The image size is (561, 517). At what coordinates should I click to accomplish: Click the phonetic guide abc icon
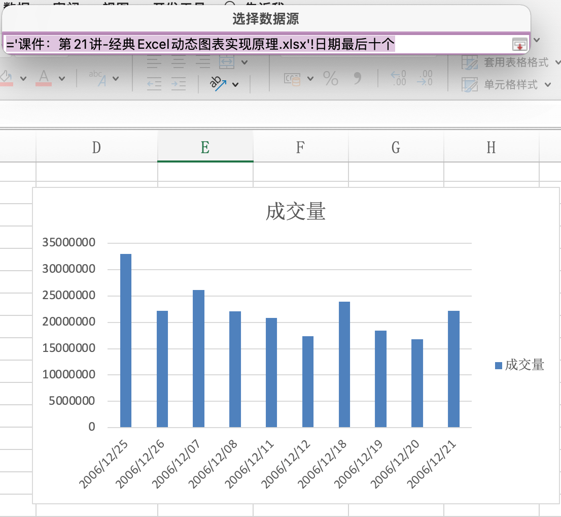point(98,78)
